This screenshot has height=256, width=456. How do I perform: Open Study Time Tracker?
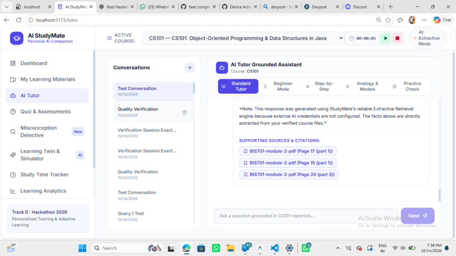[x=47, y=175]
